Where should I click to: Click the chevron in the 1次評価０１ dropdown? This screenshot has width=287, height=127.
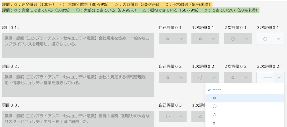pos(214,39)
